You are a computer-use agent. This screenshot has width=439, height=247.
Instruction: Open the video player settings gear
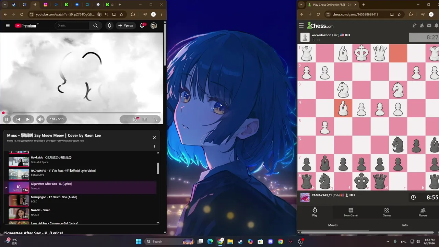[x=135, y=119]
